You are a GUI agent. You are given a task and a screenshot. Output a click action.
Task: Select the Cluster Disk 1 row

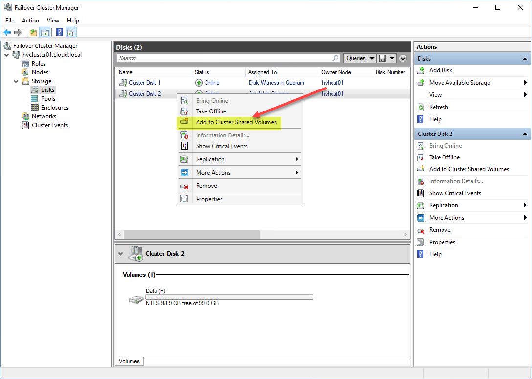click(x=263, y=83)
